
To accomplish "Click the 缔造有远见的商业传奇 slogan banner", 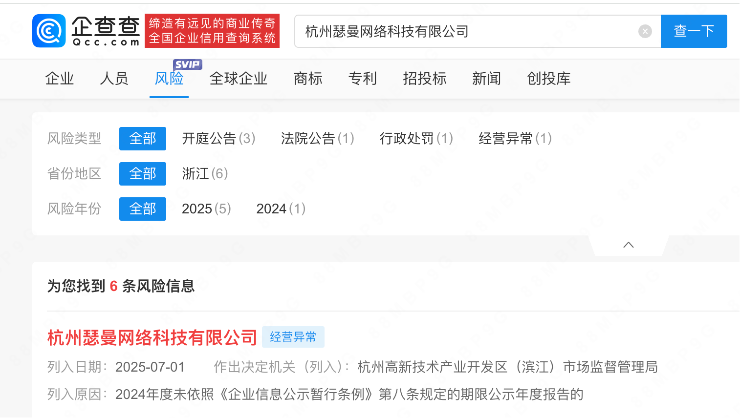I will click(x=212, y=31).
